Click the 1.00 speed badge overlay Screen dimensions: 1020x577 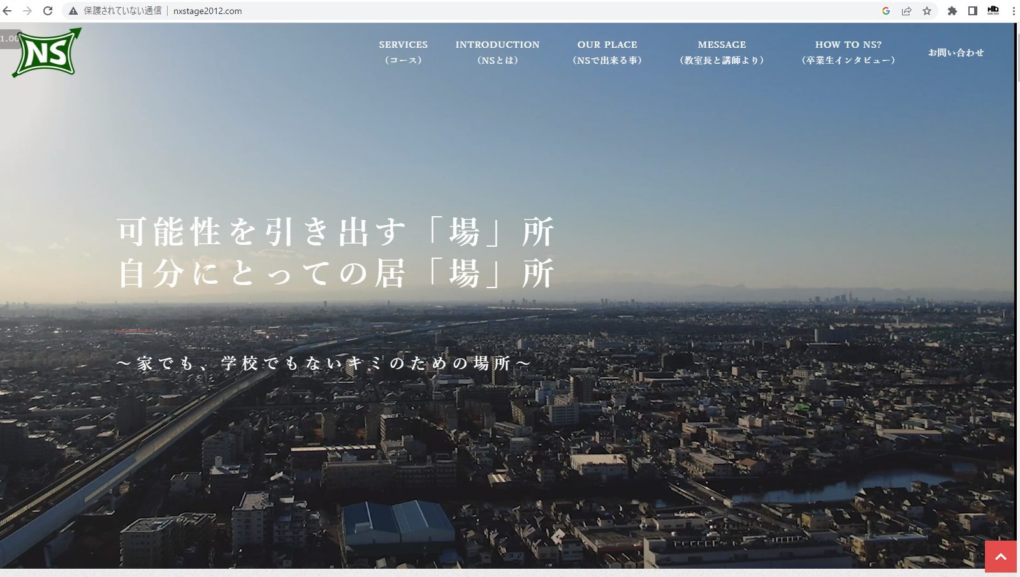[8, 39]
